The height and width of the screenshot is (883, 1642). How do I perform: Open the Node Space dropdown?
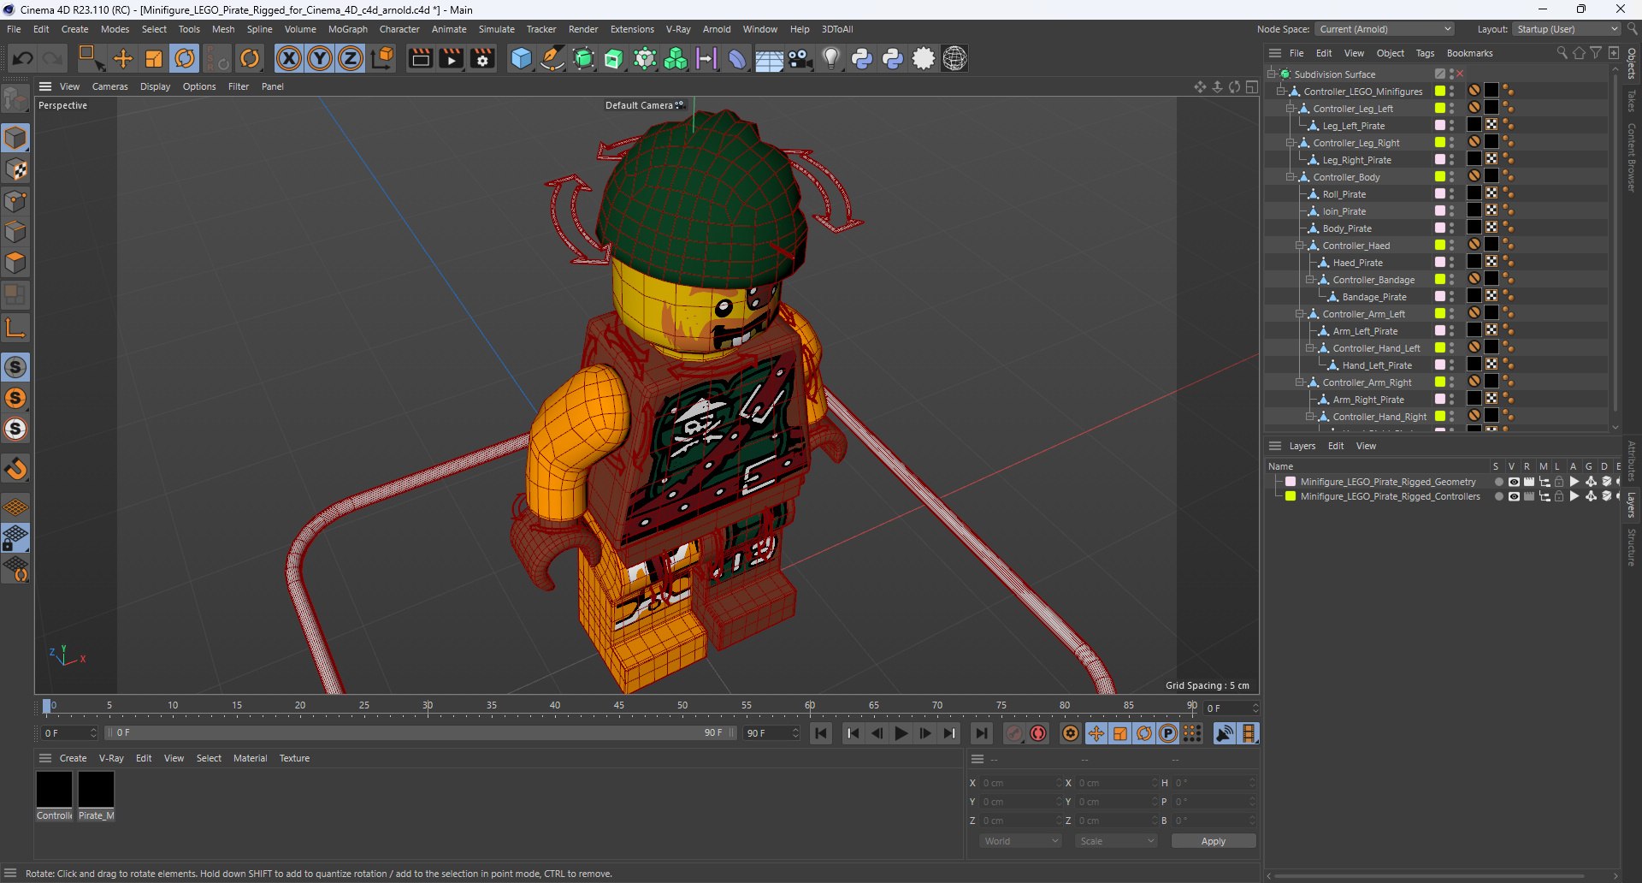click(1385, 29)
